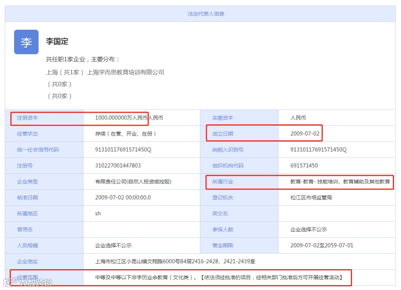Select the 统一社会信用代码 label
The height and width of the screenshot is (290, 401).
[x=38, y=149]
